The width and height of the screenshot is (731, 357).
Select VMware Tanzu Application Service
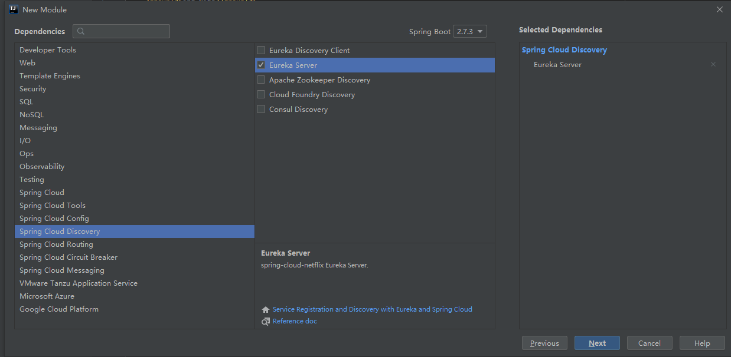[x=135, y=283]
